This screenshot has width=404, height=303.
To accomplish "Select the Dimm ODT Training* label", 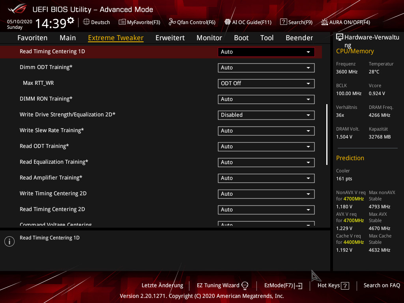I will point(46,67).
